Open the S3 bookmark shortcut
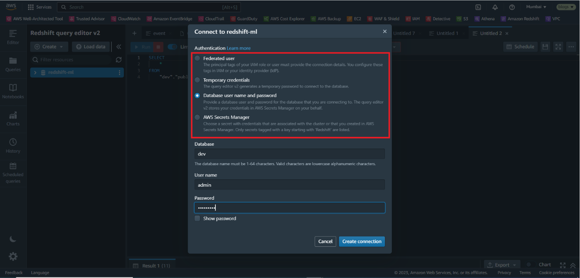This screenshot has height=278, width=580. click(462, 19)
